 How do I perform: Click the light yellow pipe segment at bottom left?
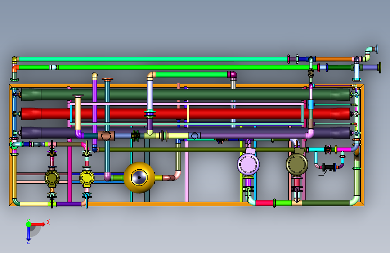click(x=34, y=204)
